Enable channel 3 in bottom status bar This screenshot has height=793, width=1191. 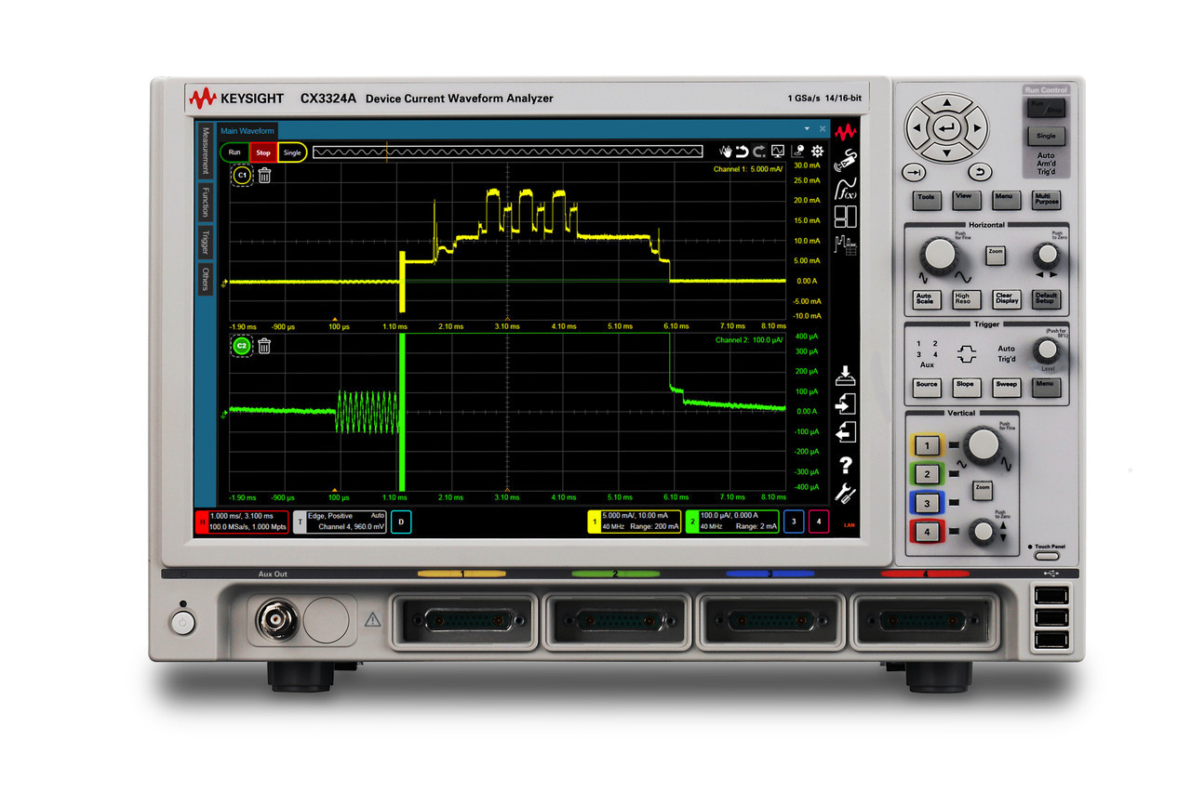[x=794, y=522]
